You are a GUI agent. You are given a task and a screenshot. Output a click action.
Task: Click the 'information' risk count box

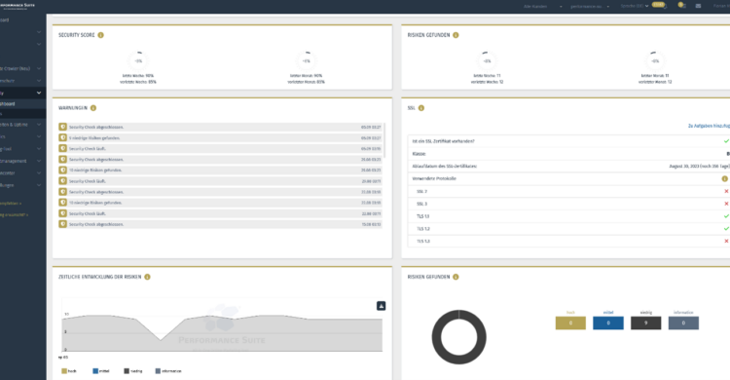[x=683, y=323]
